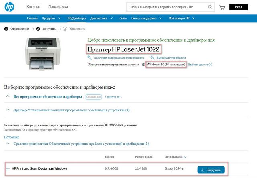Screen dimensions: 257x178
Task: Click Выбрать другой продукт link
Action: pyautogui.click(x=171, y=58)
